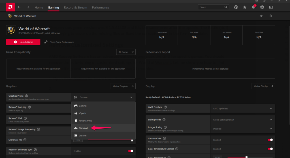Click help icon beside Radeon Image Sharpening

click(x=39, y=129)
